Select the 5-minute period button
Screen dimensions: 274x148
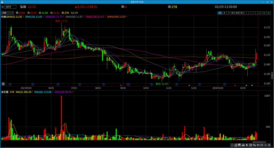click(255, 13)
